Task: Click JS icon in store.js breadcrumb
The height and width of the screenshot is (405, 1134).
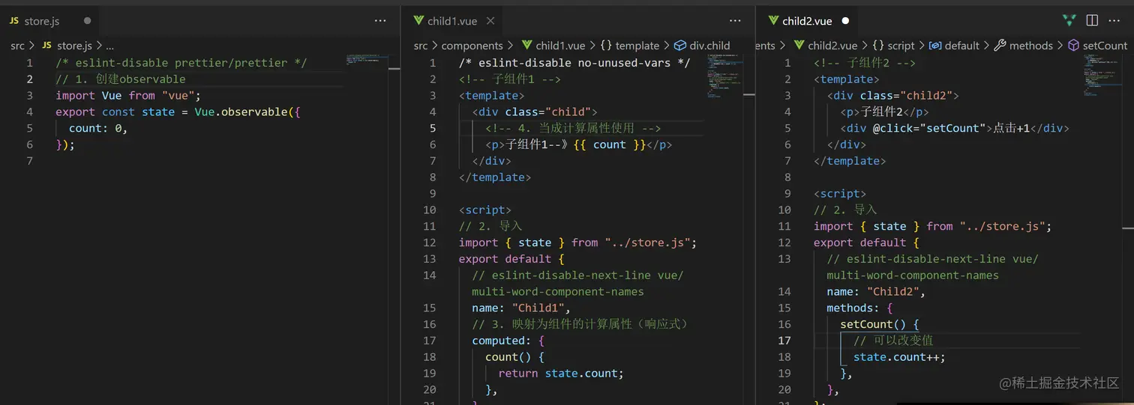Action: (x=46, y=46)
